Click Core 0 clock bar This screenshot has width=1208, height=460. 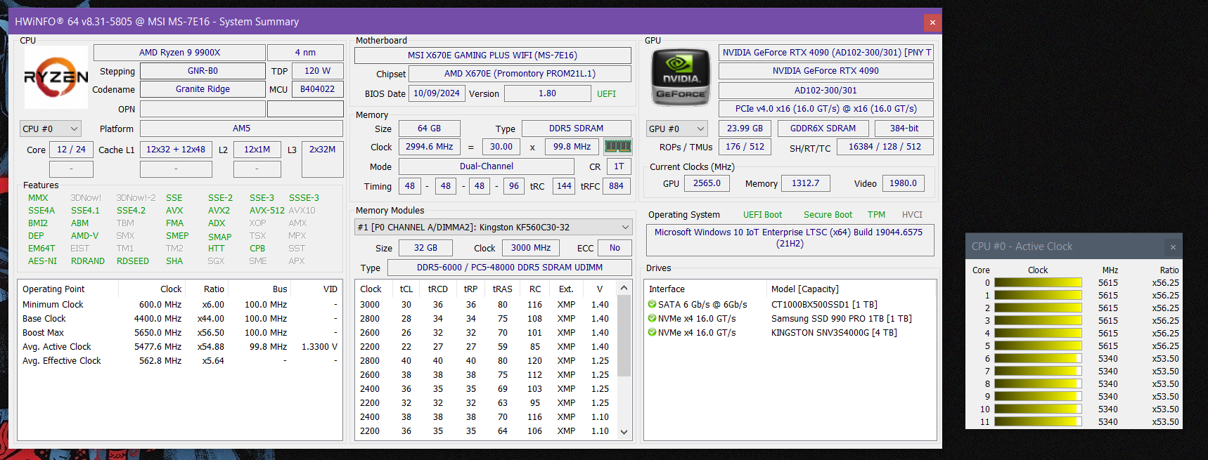tap(1038, 283)
